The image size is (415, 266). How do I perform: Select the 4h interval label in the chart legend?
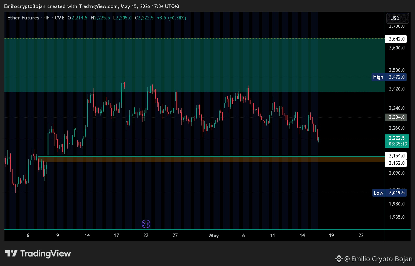pos(47,18)
